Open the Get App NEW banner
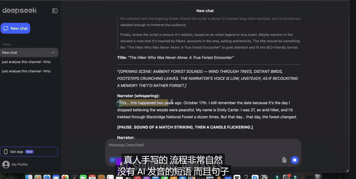Image resolution: width=356 pixels, height=179 pixels. pyautogui.click(x=29, y=152)
